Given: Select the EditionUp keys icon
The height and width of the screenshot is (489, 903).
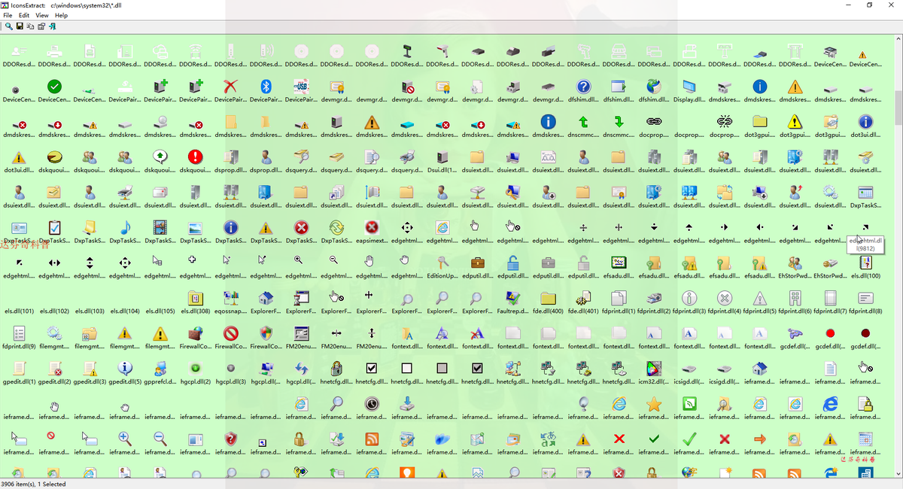Looking at the screenshot, I should click(x=442, y=263).
